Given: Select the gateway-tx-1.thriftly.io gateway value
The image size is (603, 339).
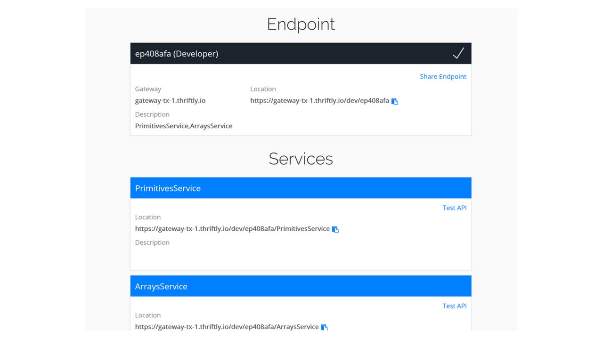Looking at the screenshot, I should pyautogui.click(x=170, y=100).
